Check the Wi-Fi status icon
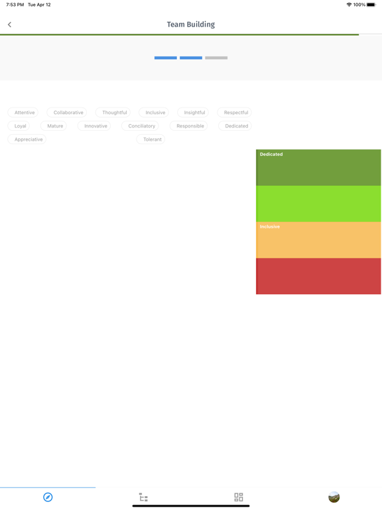Viewport: 382px width, 510px height. [x=350, y=5]
